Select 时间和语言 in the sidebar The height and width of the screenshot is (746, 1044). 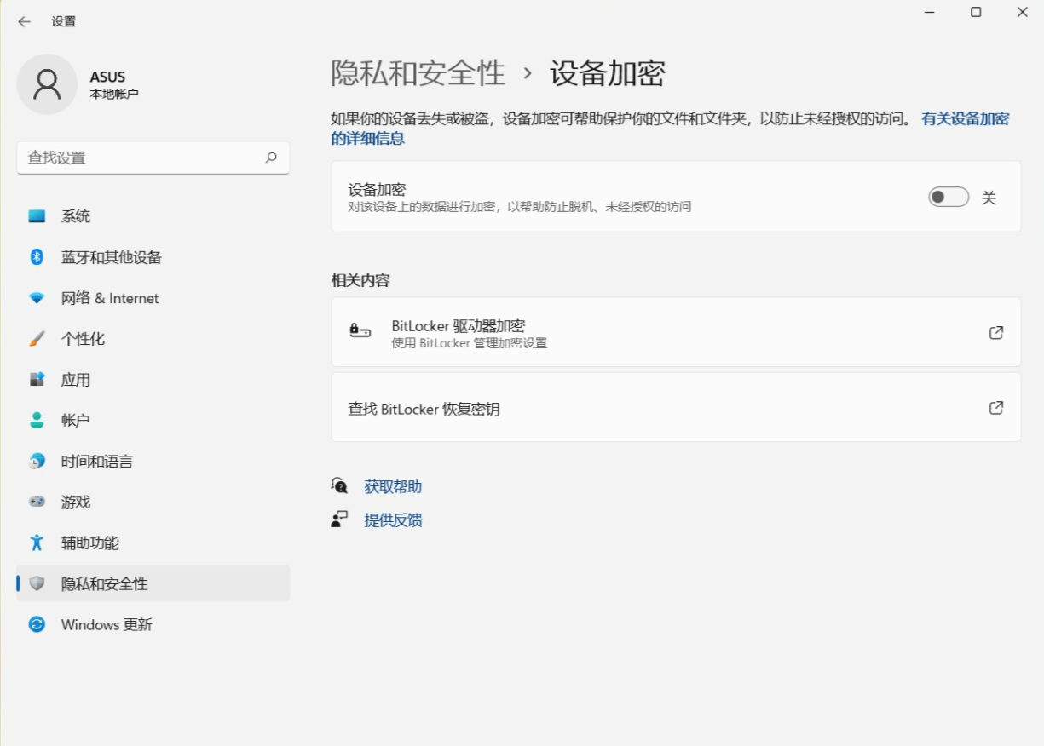[97, 462]
